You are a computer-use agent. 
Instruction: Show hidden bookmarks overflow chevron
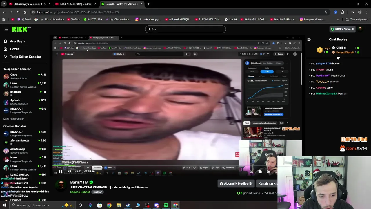(338, 19)
